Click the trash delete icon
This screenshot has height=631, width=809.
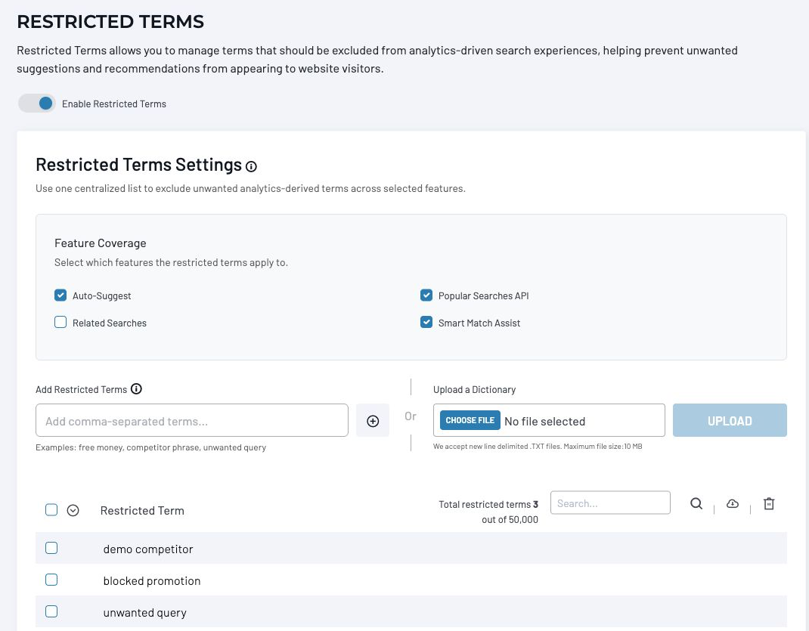click(769, 503)
